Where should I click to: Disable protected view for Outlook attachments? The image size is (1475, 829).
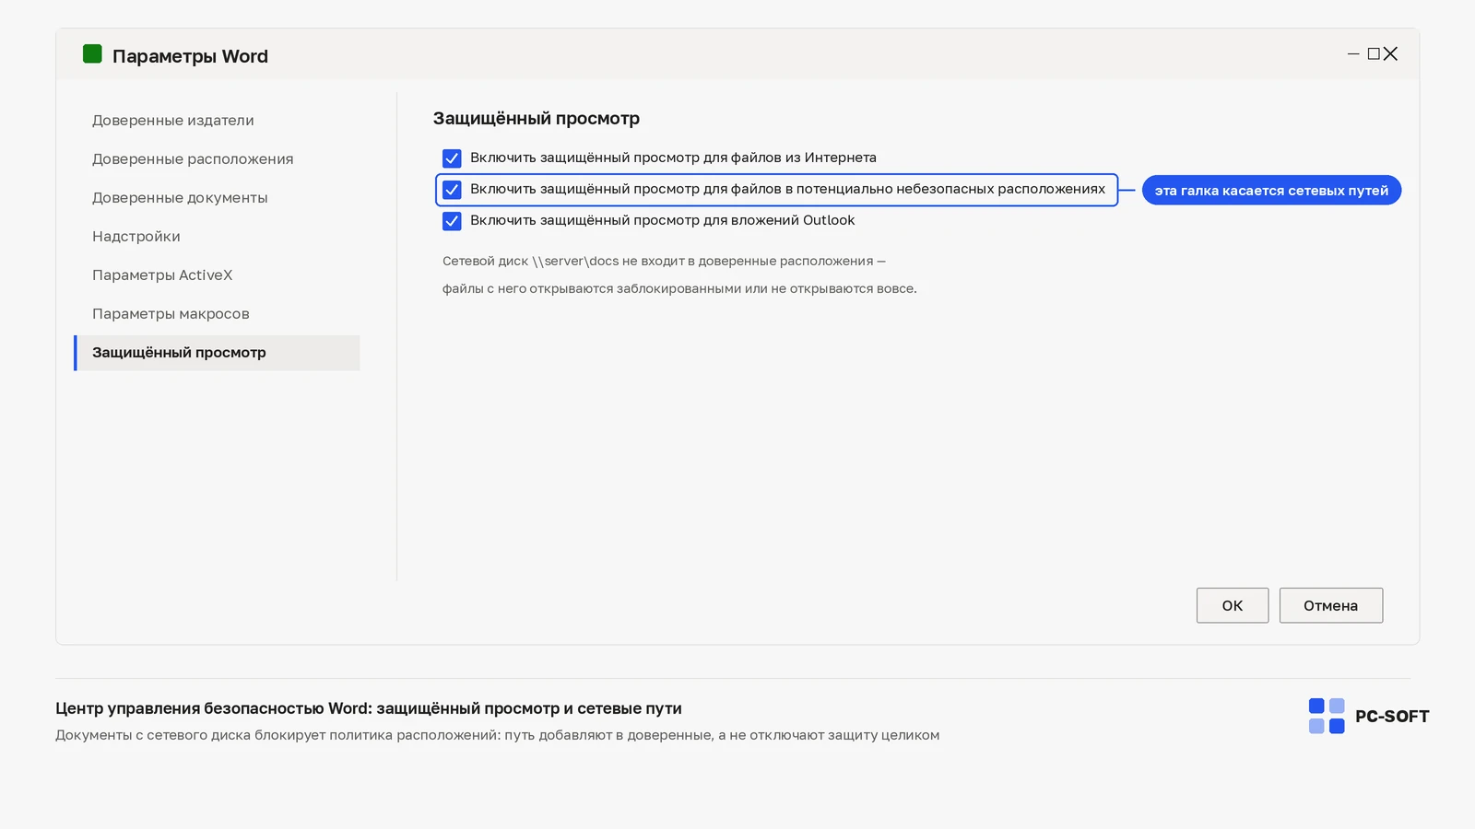[x=452, y=221]
